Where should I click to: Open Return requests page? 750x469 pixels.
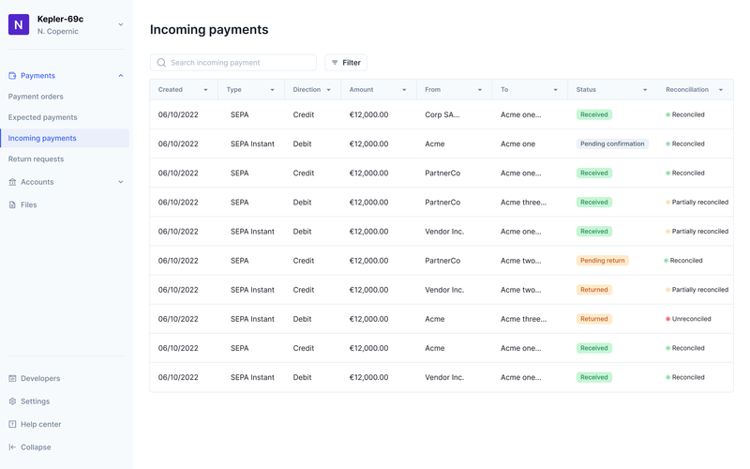[x=36, y=159]
